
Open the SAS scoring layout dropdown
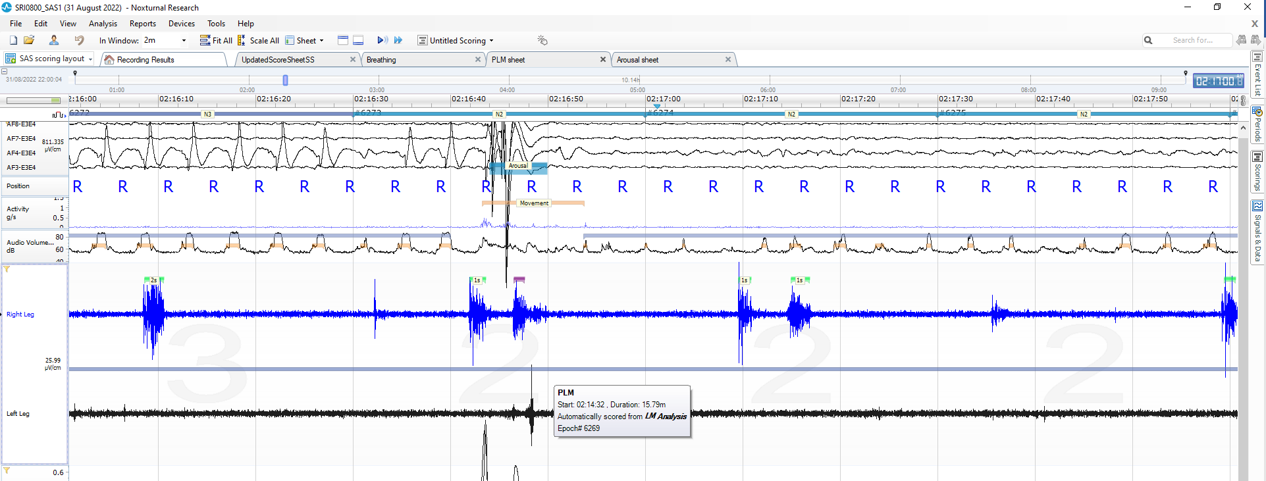click(x=90, y=59)
